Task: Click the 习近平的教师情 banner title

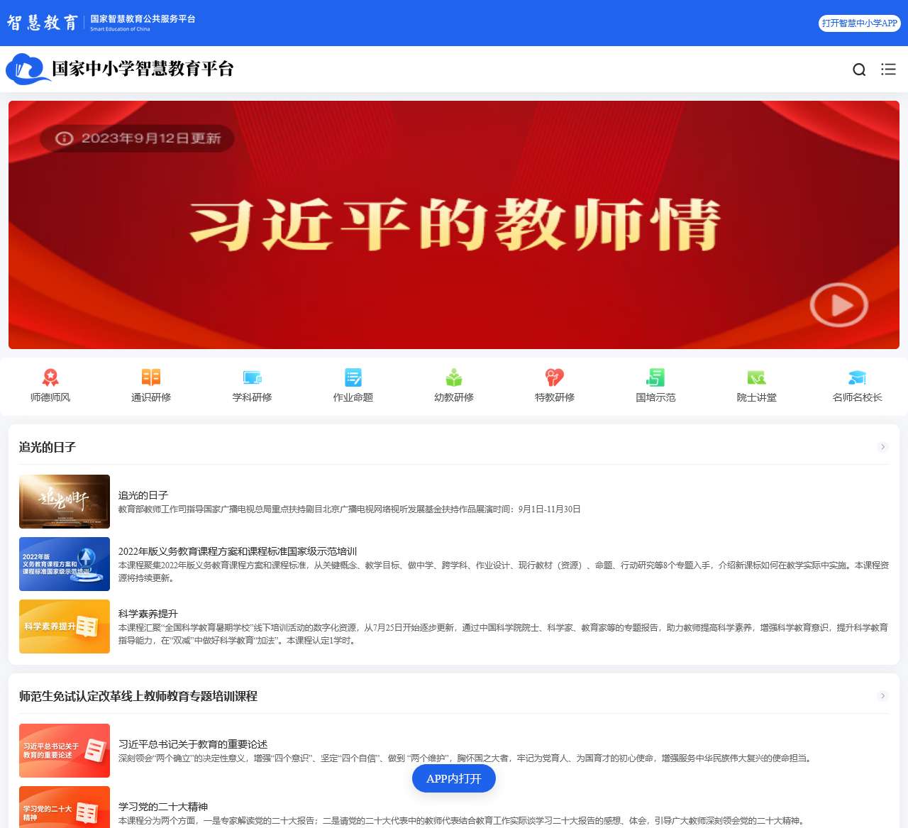Action: click(x=455, y=223)
